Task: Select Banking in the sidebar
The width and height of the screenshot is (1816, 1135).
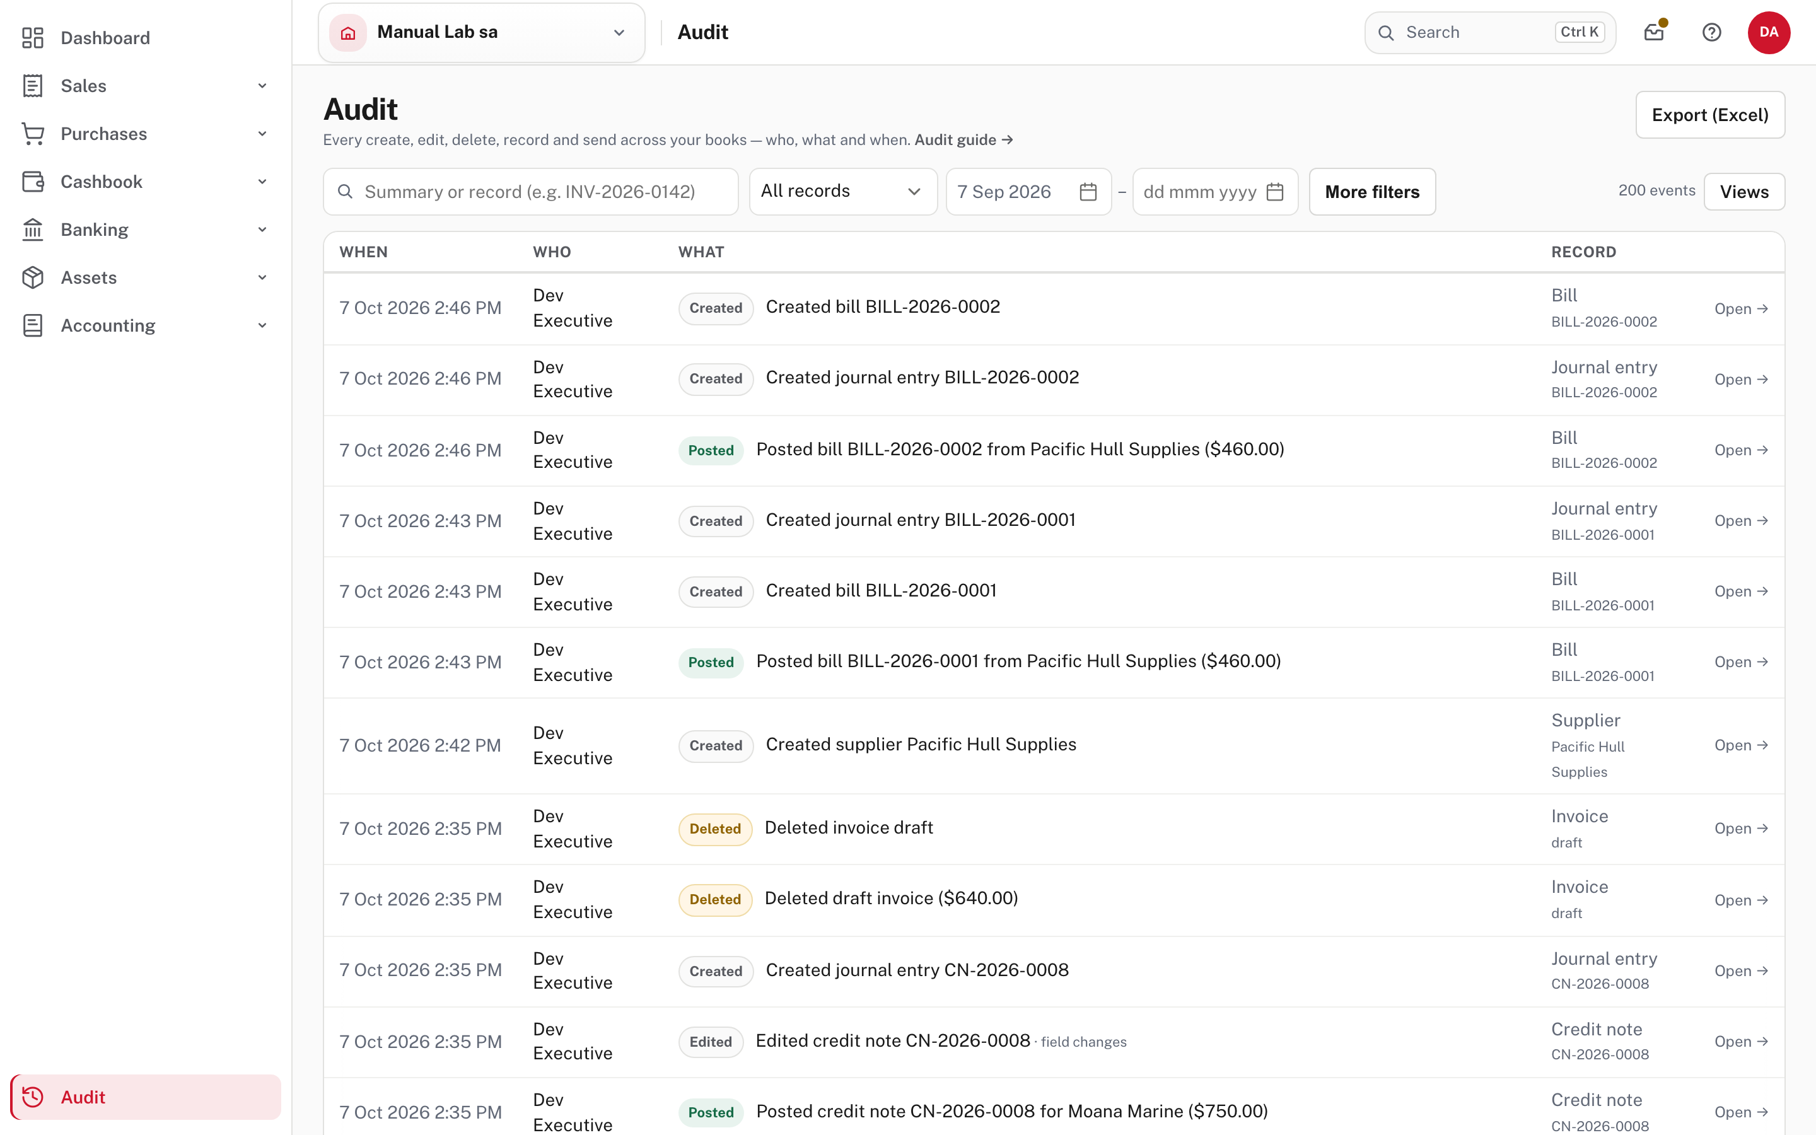Action: (x=146, y=230)
